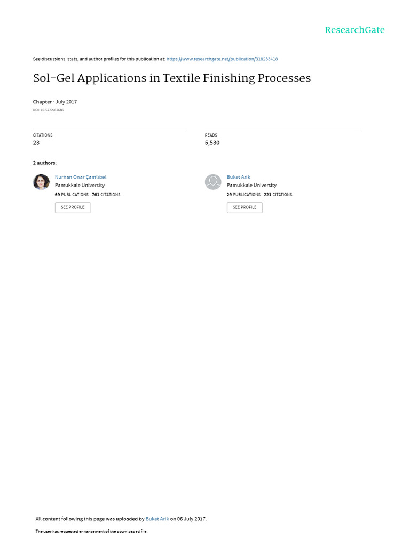Click the Sol-Gel Applications chapter title
This screenshot has height=546, width=410.
(x=172, y=78)
